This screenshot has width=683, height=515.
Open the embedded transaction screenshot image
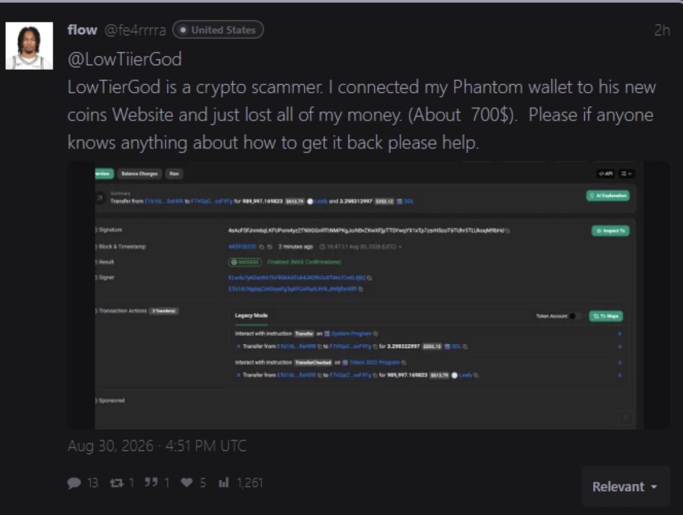point(369,295)
